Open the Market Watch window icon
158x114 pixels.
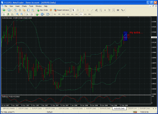15,10
